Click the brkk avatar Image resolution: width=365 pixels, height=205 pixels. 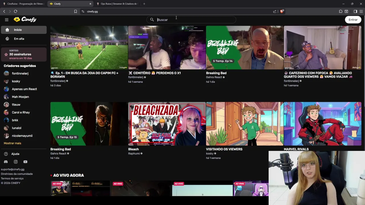[6, 120]
